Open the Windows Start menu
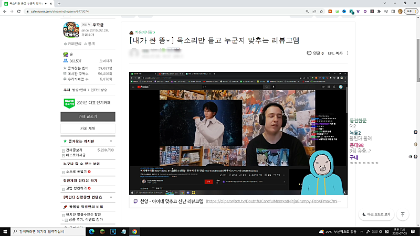This screenshot has width=420, height=236. (x=5, y=231)
